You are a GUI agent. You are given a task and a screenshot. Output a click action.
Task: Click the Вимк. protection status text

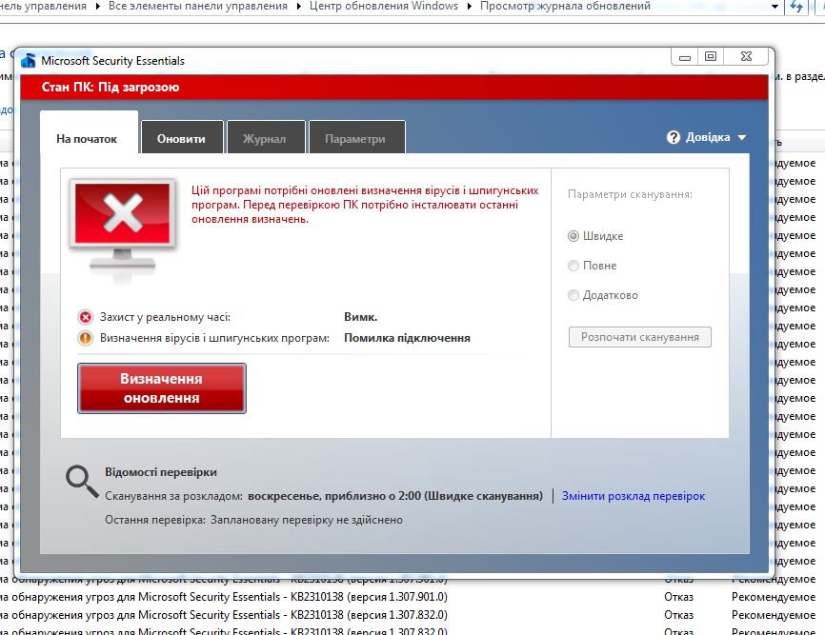click(x=360, y=317)
